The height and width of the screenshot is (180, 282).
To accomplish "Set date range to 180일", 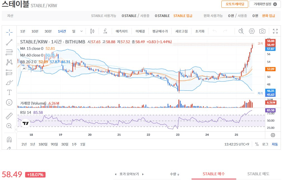I will [x=43, y=144].
